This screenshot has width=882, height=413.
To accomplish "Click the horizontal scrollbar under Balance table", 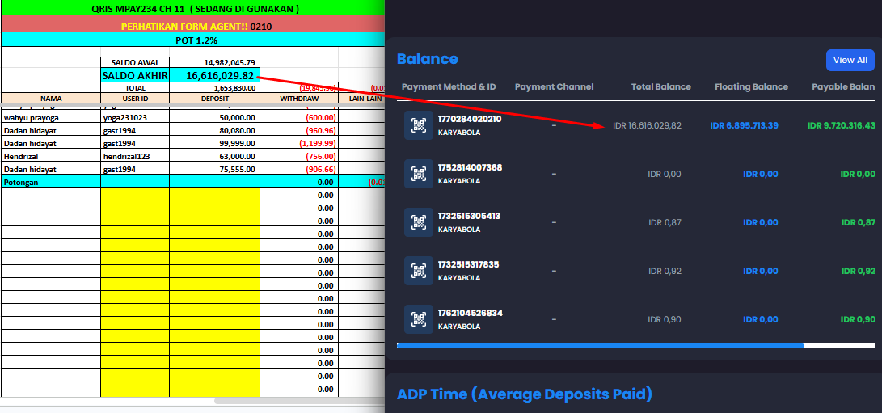I will click(x=600, y=345).
